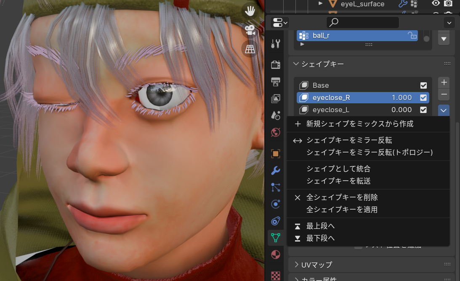Select the ball_r vertex group row

pos(357,35)
